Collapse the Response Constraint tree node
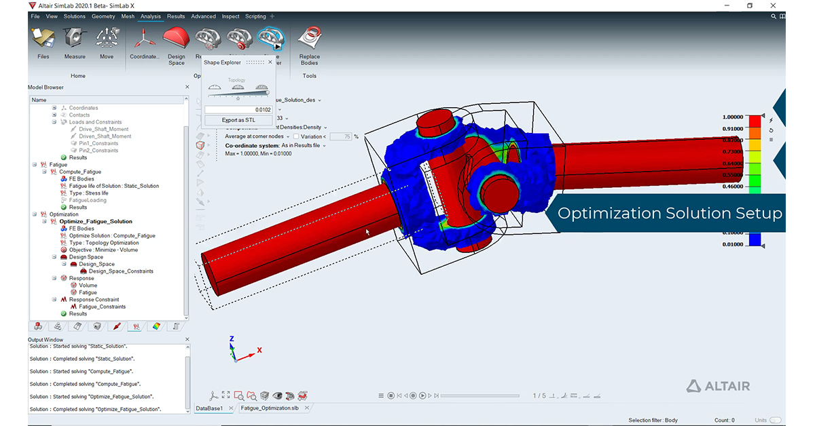Image resolution: width=815 pixels, height=426 pixels. 54,299
